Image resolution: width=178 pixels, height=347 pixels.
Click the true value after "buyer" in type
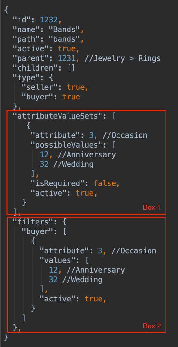pos(71,97)
